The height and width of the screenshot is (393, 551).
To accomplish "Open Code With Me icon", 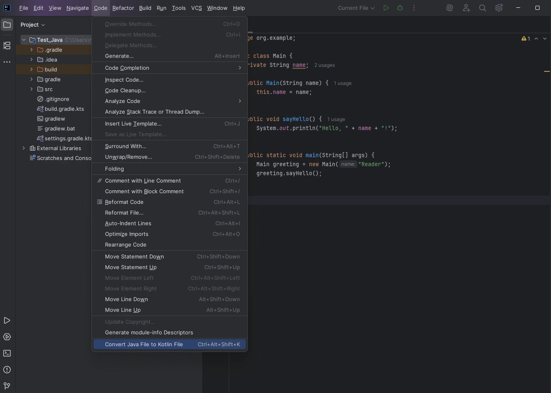I will [x=466, y=8].
